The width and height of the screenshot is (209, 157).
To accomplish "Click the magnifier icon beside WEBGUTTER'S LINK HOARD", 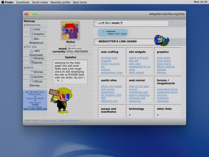I will coord(96,41).
